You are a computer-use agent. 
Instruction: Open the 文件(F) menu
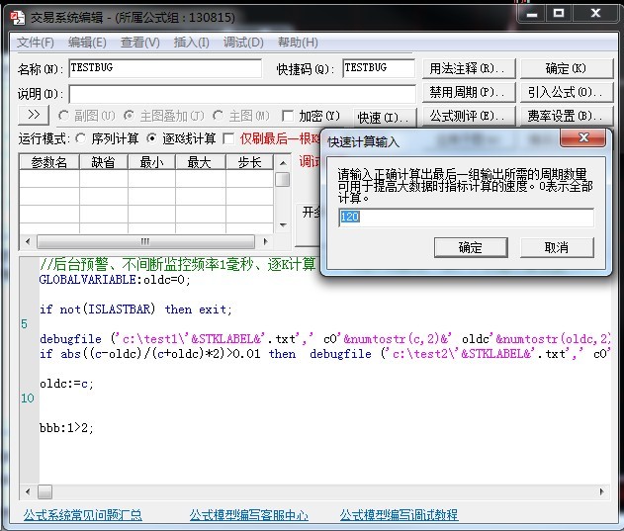36,43
